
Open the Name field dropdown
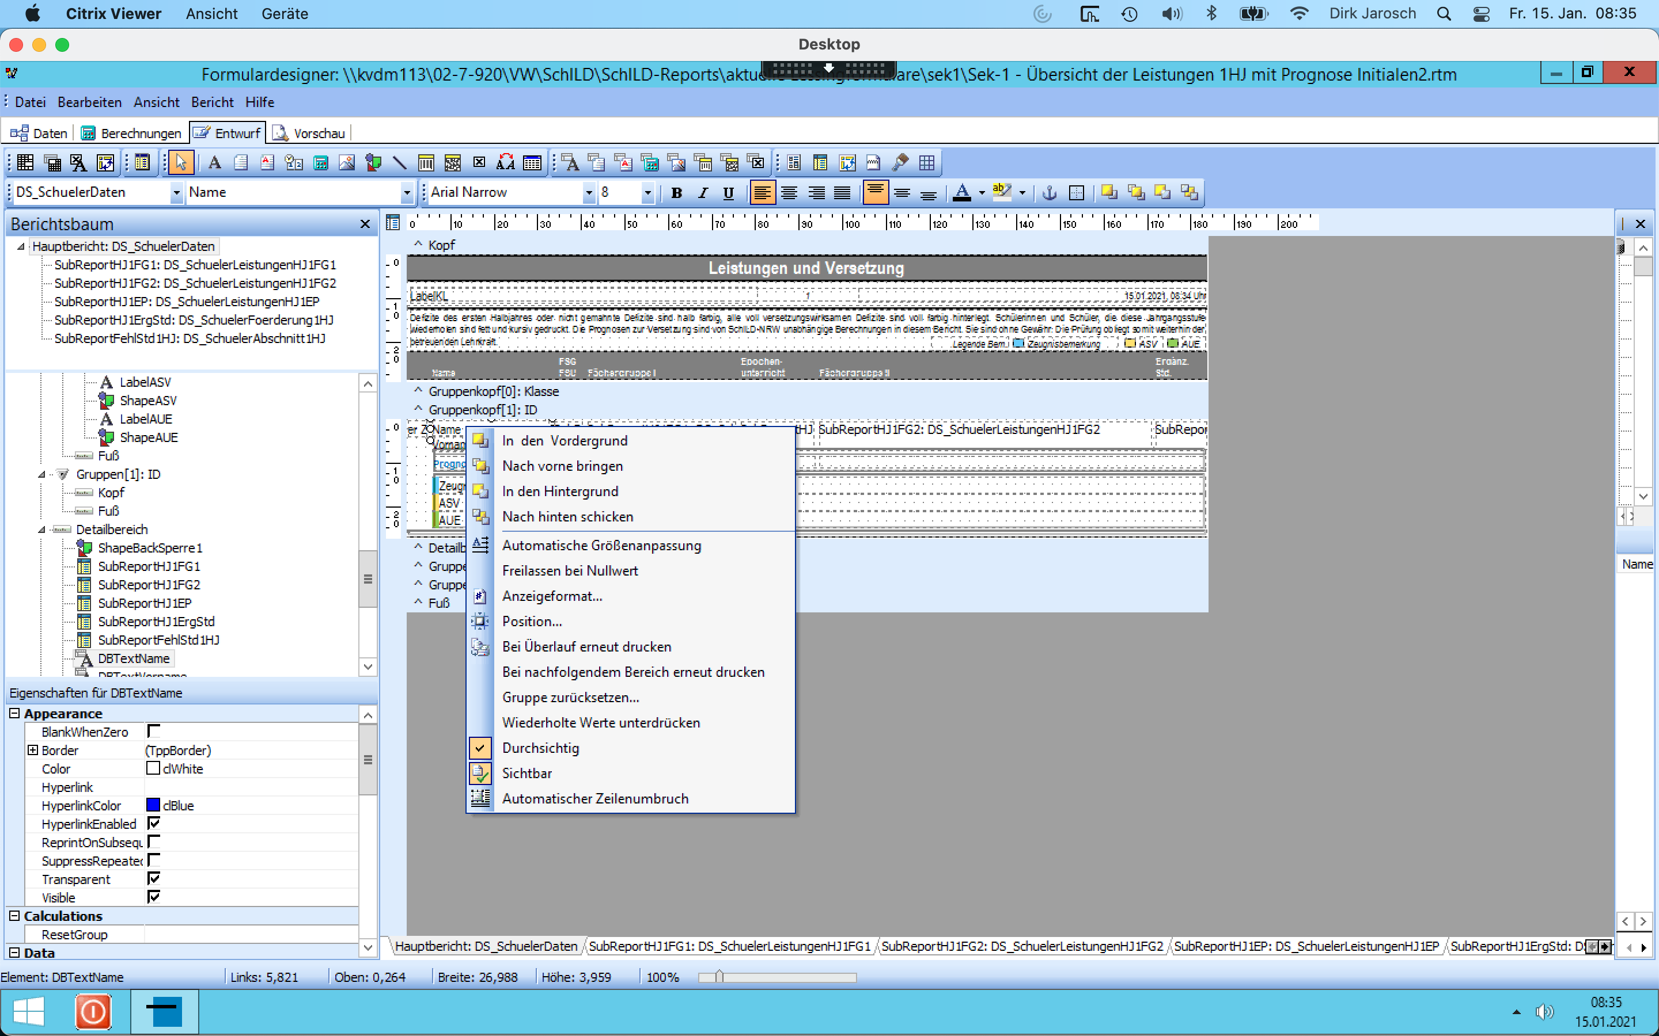407,193
